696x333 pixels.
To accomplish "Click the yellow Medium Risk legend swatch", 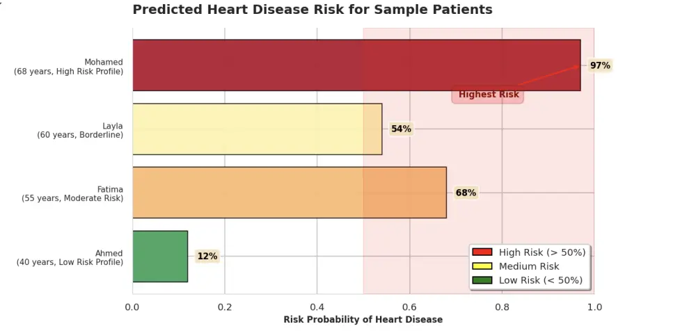I will coord(482,266).
